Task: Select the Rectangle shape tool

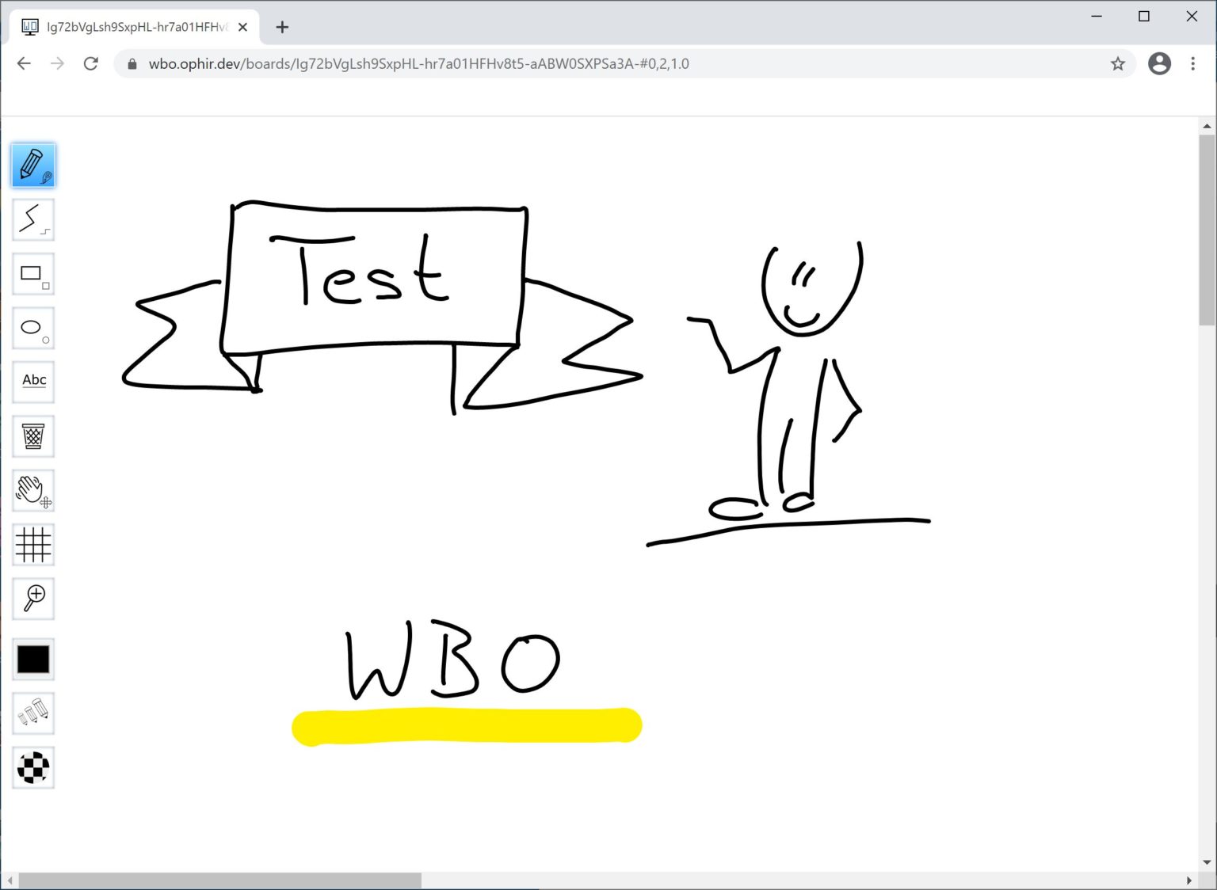Action: tap(33, 273)
